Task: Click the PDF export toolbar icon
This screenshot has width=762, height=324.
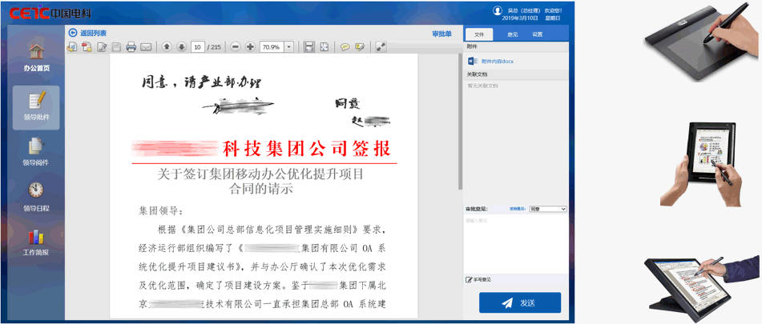Action: pos(87,47)
